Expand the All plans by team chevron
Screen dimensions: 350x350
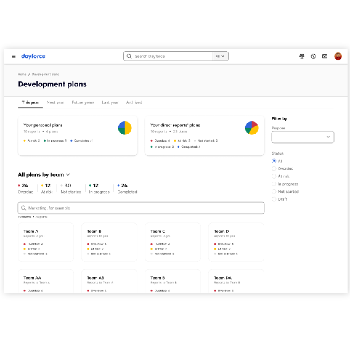67,175
